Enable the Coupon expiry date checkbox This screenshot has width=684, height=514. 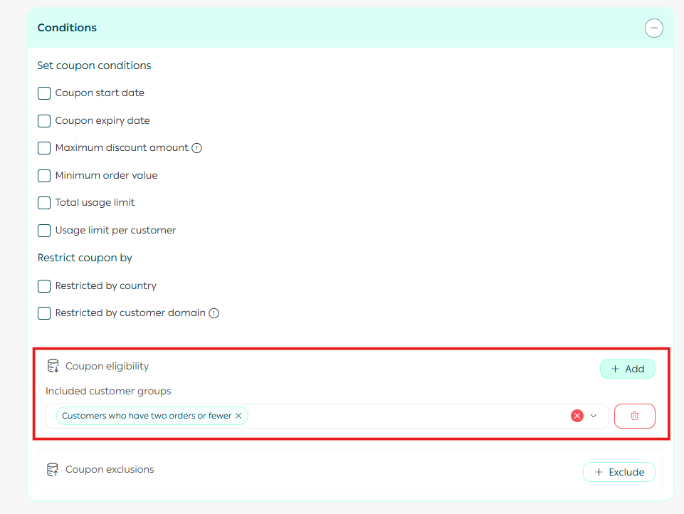44,121
